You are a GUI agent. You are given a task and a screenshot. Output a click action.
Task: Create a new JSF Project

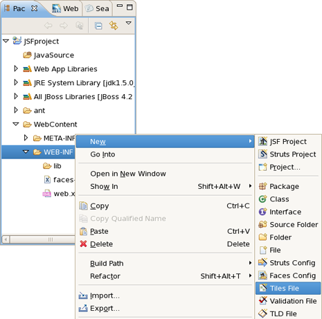[x=288, y=141]
